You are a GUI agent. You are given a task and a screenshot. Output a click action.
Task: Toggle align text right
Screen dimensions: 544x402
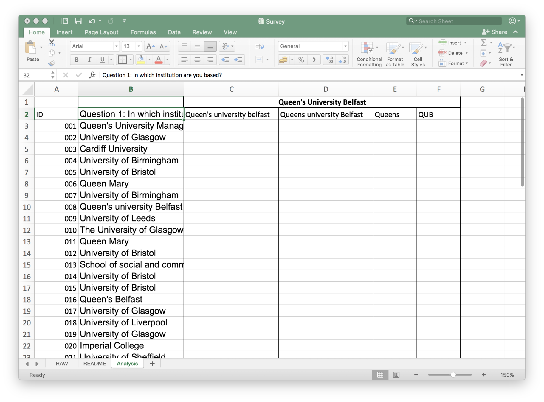[210, 60]
